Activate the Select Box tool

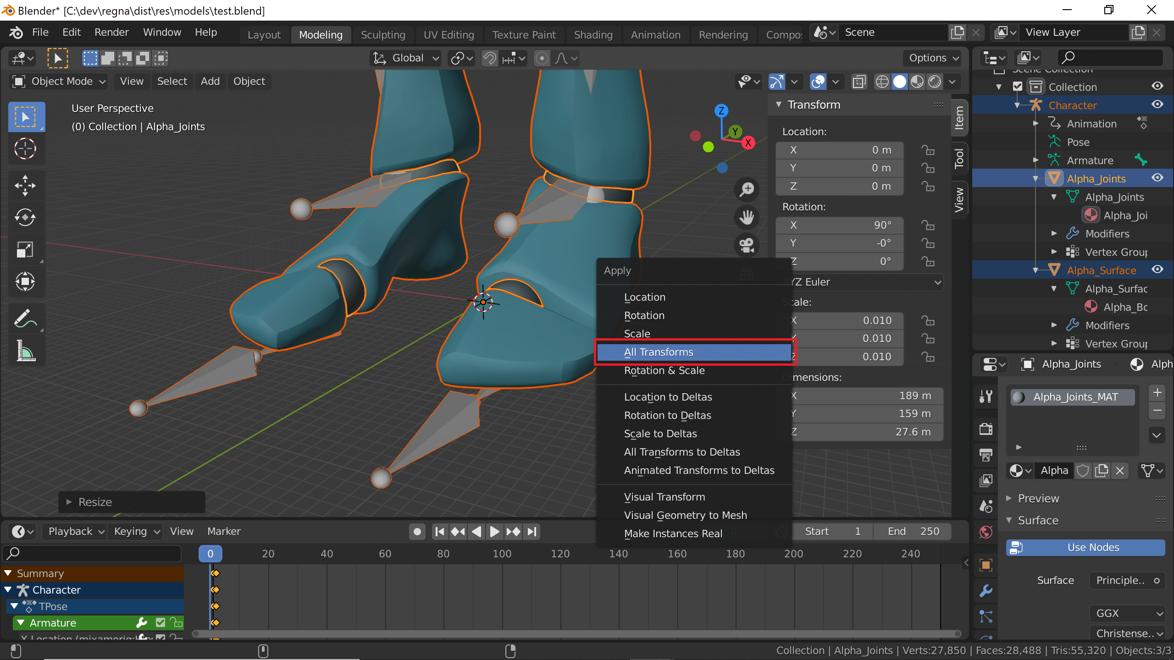[x=26, y=116]
